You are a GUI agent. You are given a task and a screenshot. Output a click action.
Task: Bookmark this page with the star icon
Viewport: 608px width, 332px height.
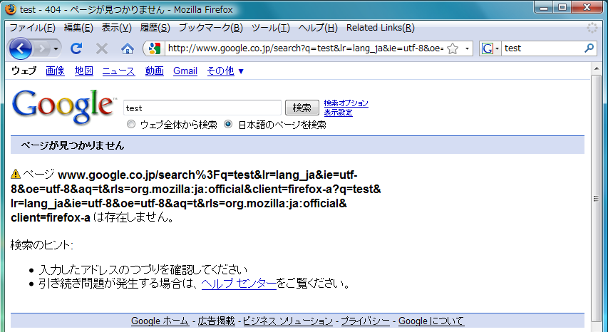(453, 49)
